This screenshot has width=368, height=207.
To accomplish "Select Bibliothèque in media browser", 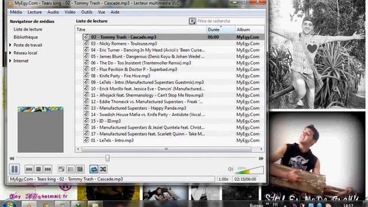I will coord(25,37).
